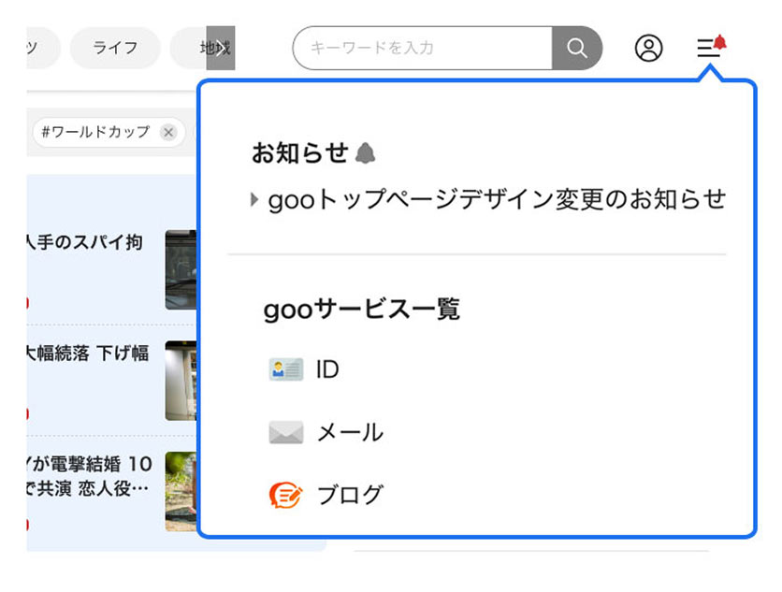Image resolution: width=782 pixels, height=592 pixels.
Task: Click the bell icon beside お知らせ heading
Action: pos(365,153)
